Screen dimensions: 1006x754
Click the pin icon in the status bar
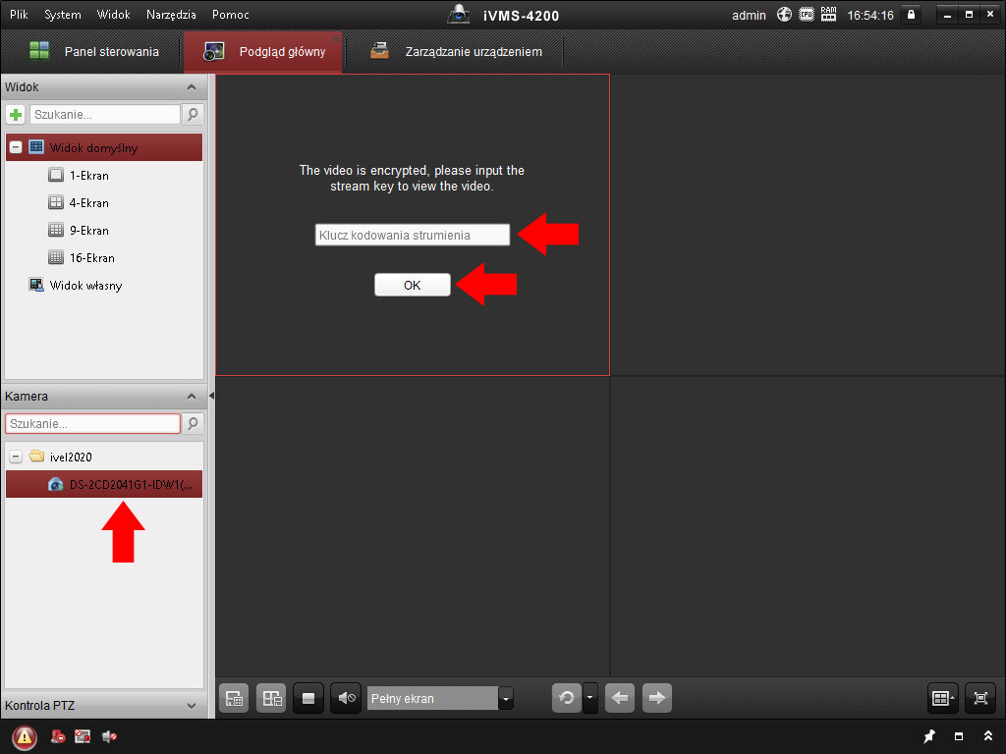click(x=928, y=736)
